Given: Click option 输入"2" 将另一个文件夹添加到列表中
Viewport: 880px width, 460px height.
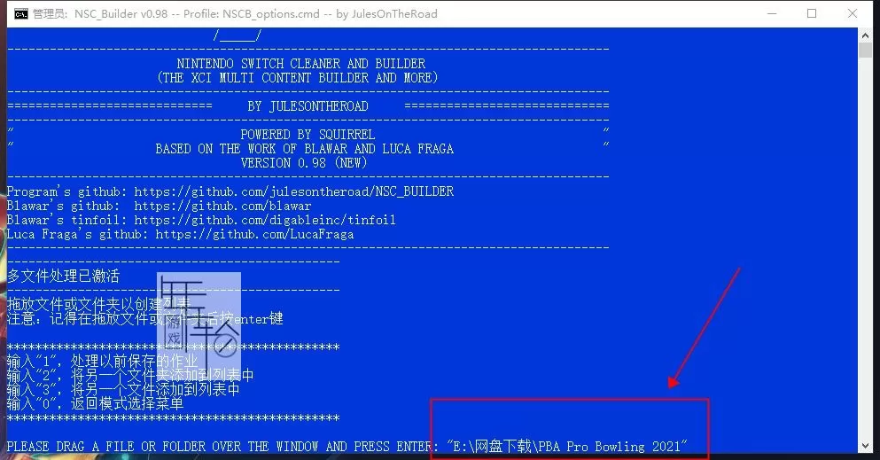Looking at the screenshot, I should click(x=130, y=375).
